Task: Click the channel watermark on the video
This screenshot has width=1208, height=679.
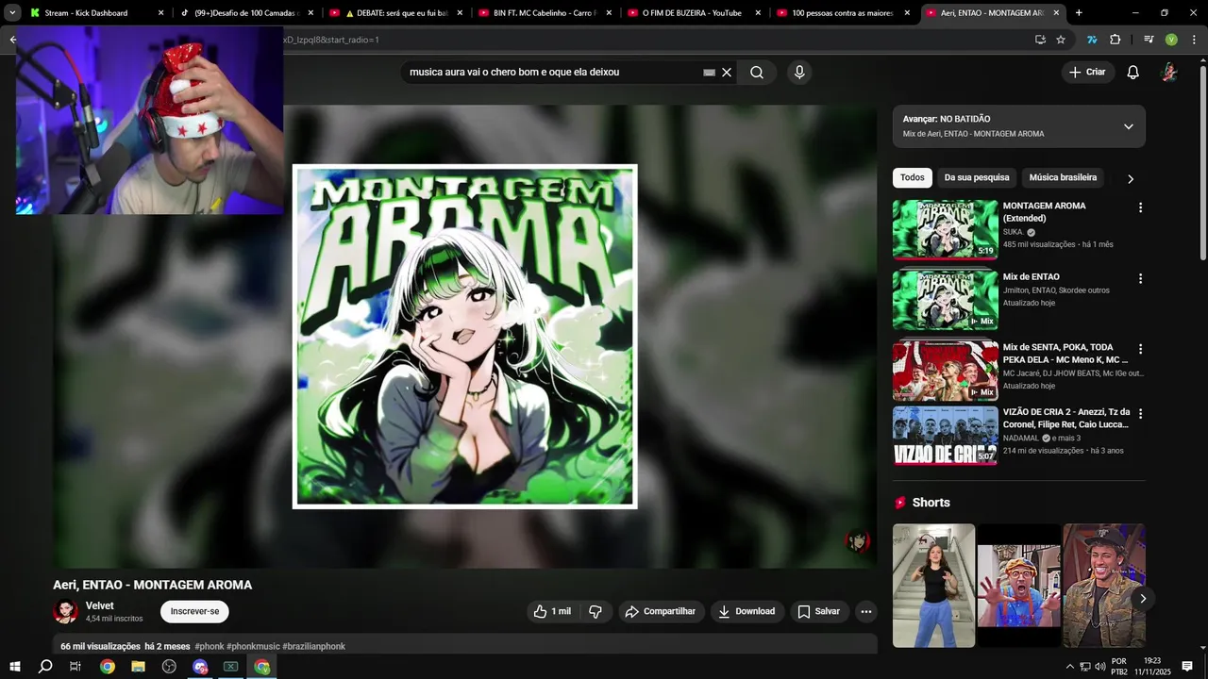Action: pos(857,540)
